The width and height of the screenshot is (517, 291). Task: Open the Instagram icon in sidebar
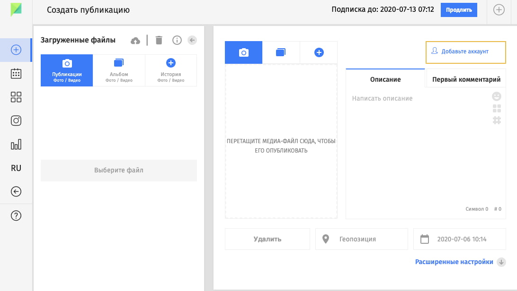16,121
